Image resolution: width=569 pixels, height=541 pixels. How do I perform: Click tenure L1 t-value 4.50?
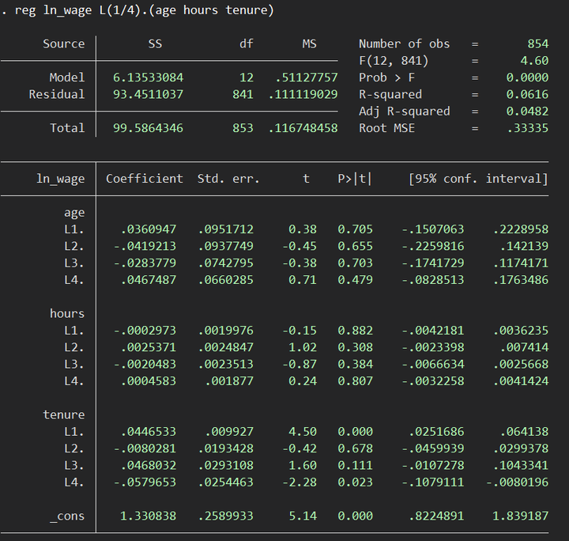pyautogui.click(x=303, y=431)
